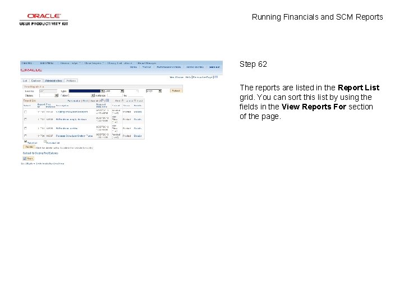Click the Delete button below the grid

pyautogui.click(x=29, y=147)
